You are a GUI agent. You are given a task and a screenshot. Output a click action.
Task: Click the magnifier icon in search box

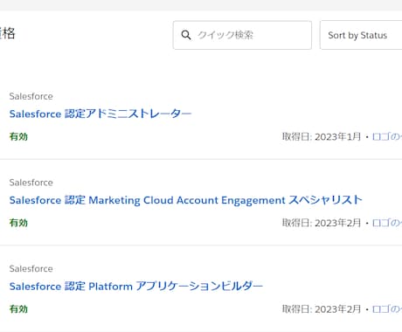point(186,35)
